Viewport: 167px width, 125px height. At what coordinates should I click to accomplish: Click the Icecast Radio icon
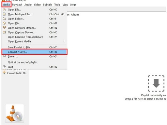coord(4,73)
